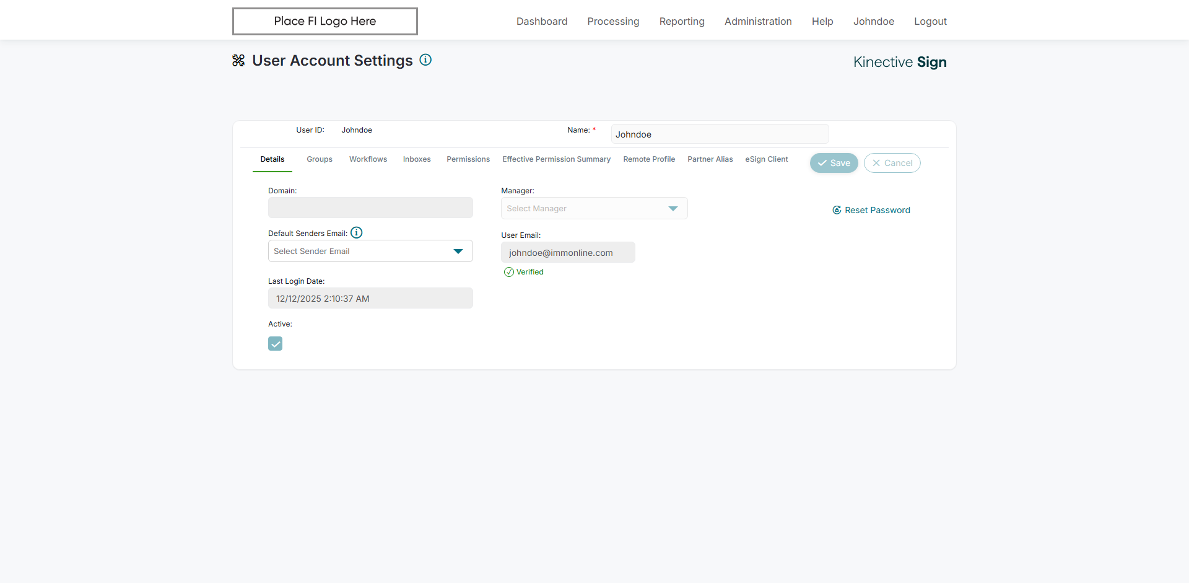Open the Select Manager dropdown

pos(594,209)
